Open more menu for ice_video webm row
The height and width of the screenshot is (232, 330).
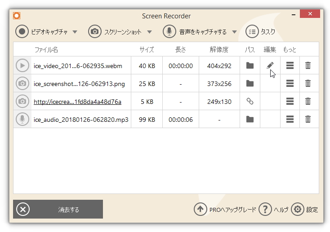290,65
